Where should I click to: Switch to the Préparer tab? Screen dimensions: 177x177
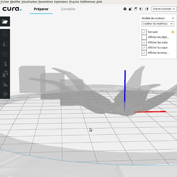click(41, 9)
